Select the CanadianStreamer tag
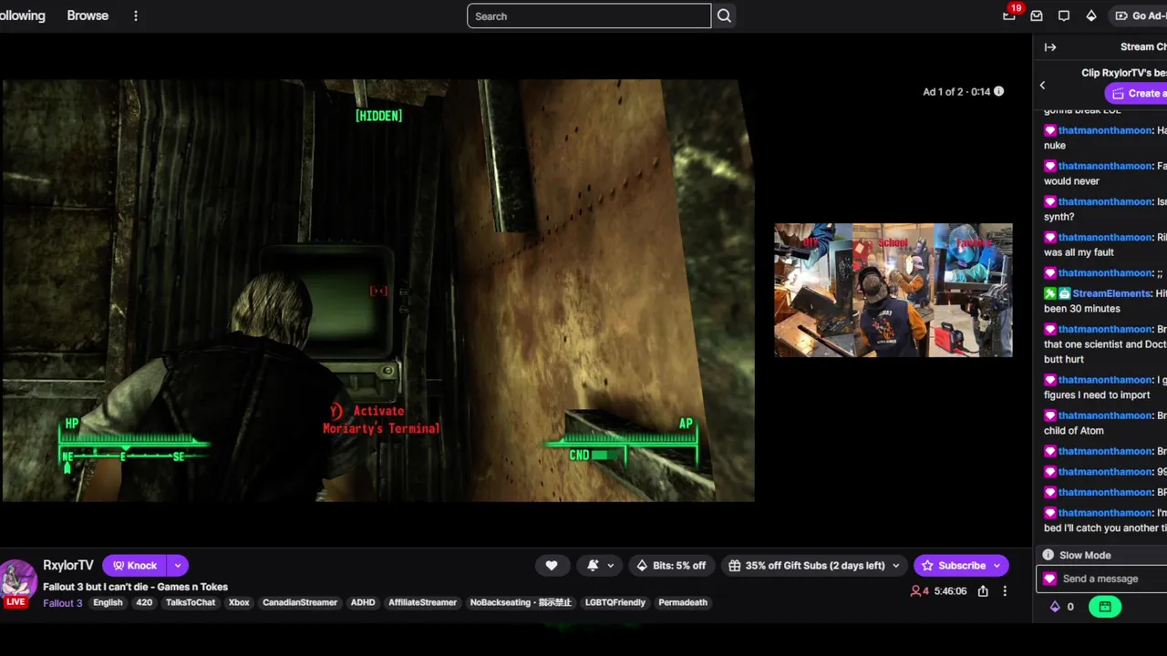1167x656 pixels. click(300, 603)
